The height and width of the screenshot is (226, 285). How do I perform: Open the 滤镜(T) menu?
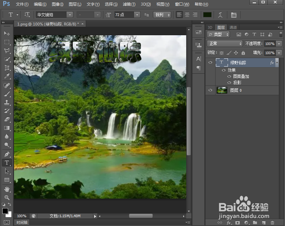(129, 4)
